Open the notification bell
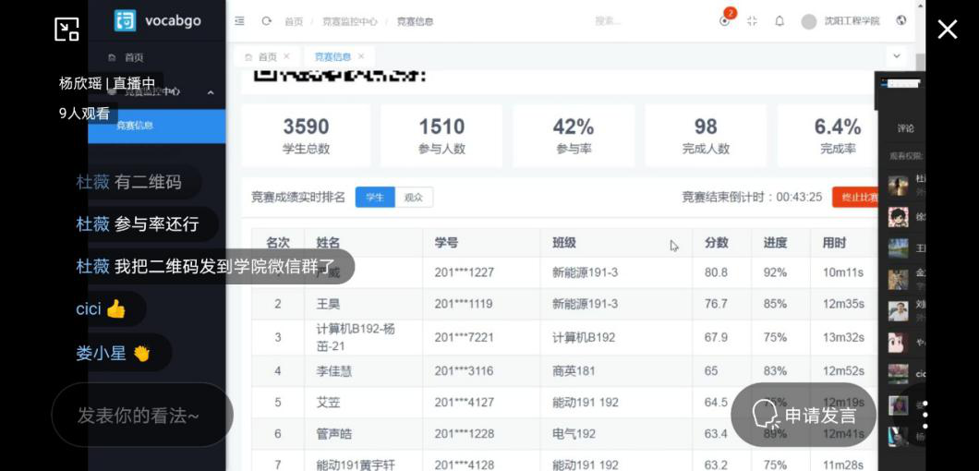Image resolution: width=979 pixels, height=471 pixels. point(779,21)
